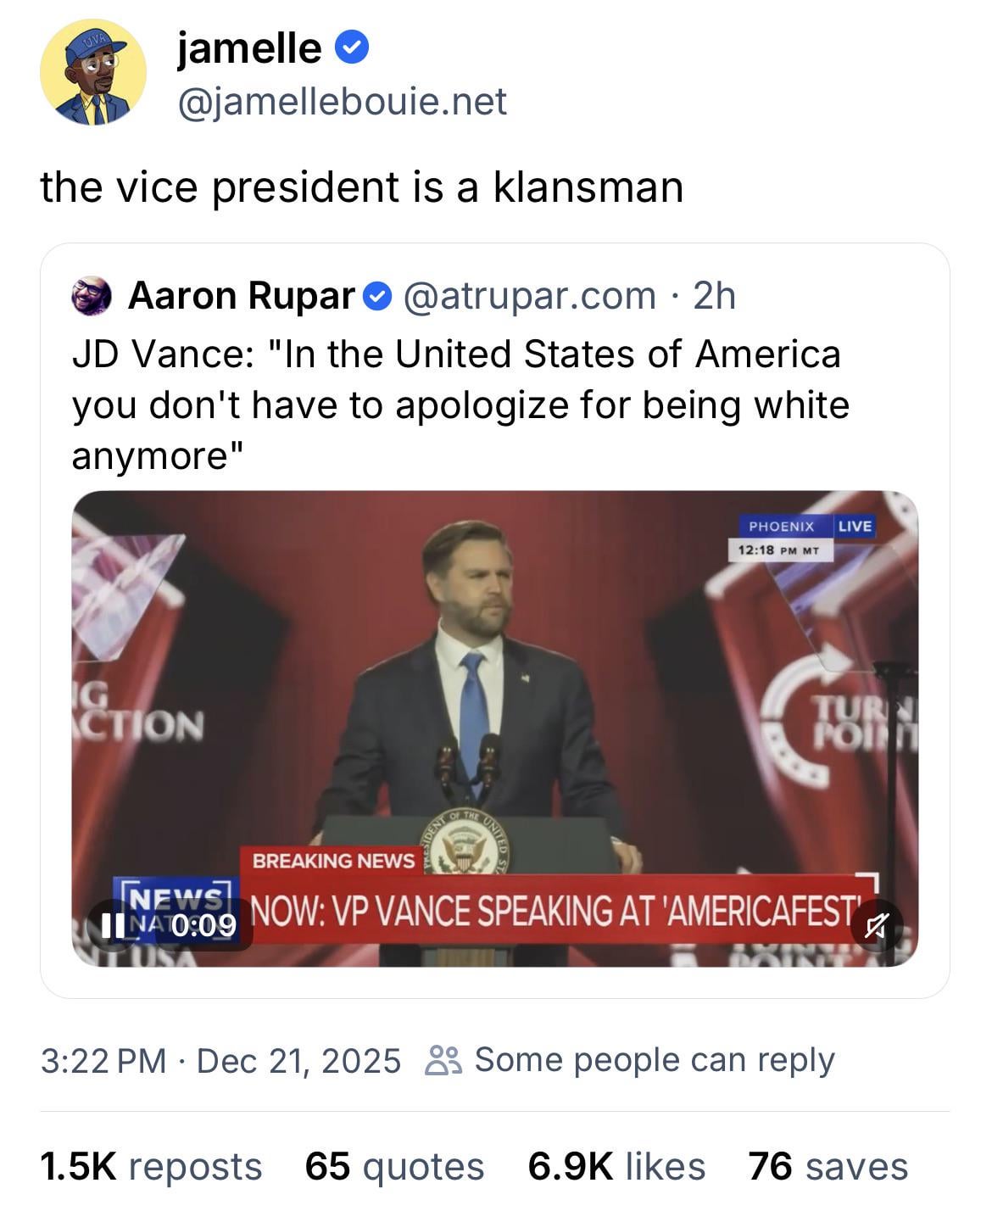Open Aaron Rupar's small profile avatar

pyautogui.click(x=92, y=296)
